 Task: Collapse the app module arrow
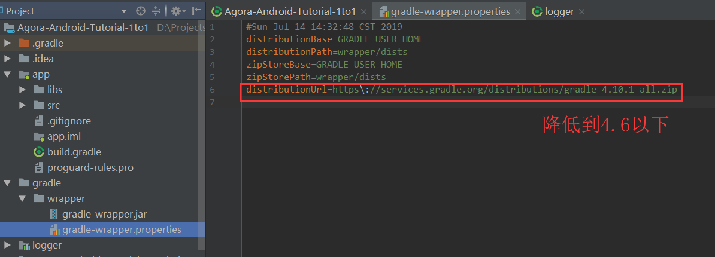coord(7,74)
